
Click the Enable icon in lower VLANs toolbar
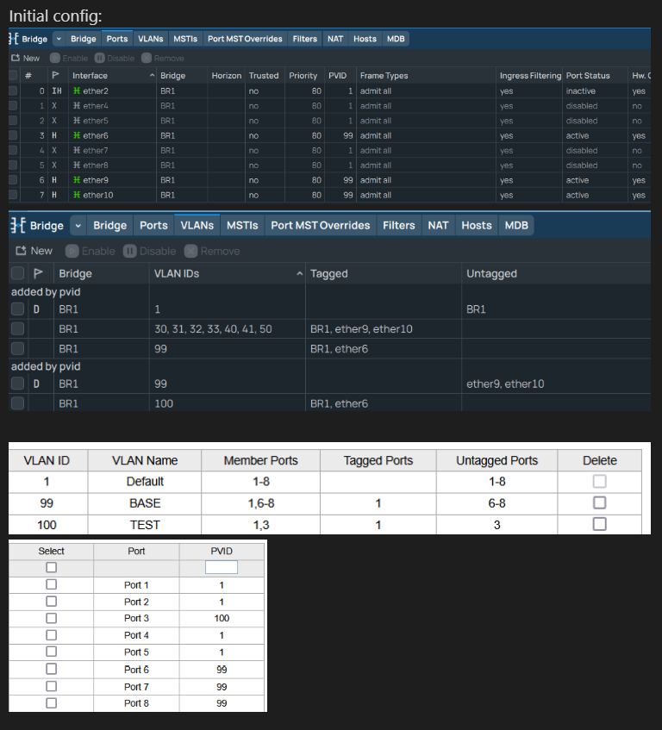72,251
